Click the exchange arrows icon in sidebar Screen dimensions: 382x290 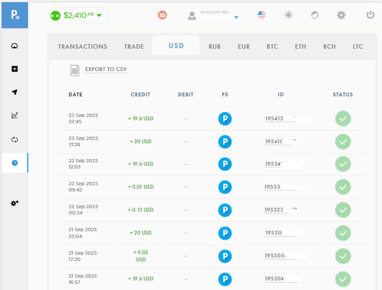[15, 139]
